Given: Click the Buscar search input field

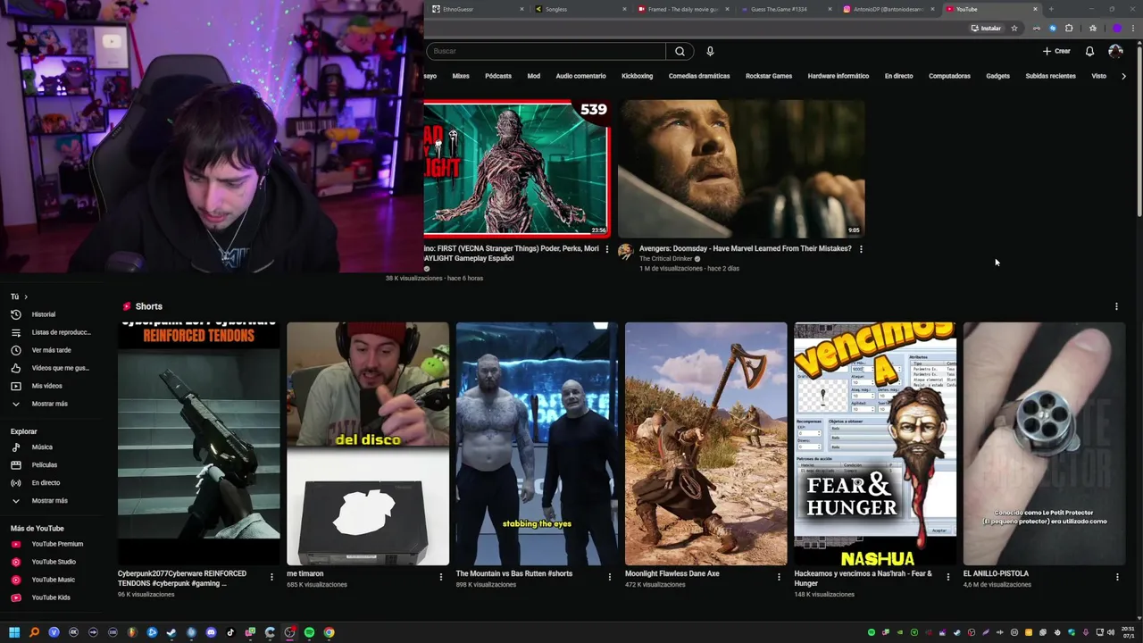Looking at the screenshot, I should (546, 51).
